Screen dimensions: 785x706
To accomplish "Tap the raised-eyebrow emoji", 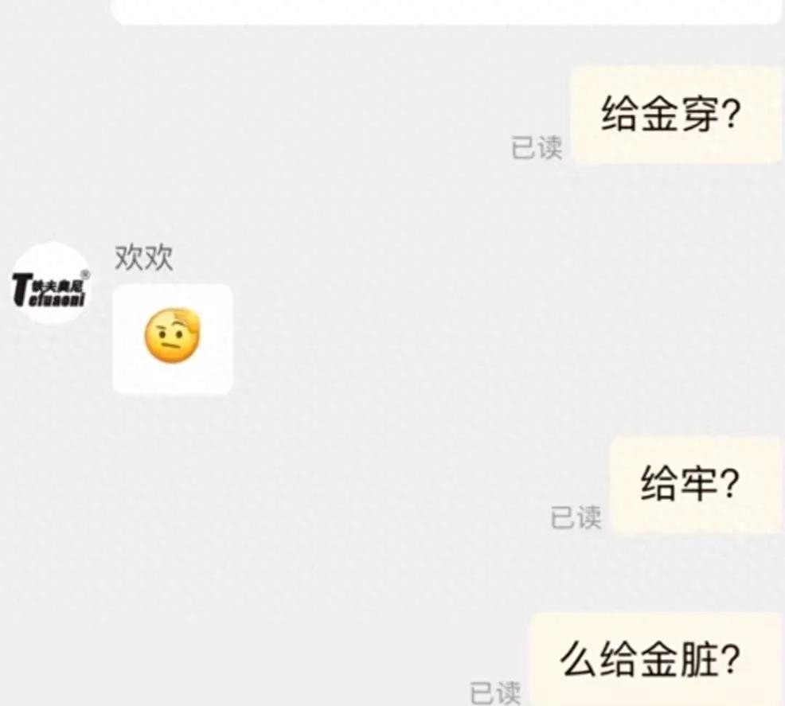I will coord(172,336).
